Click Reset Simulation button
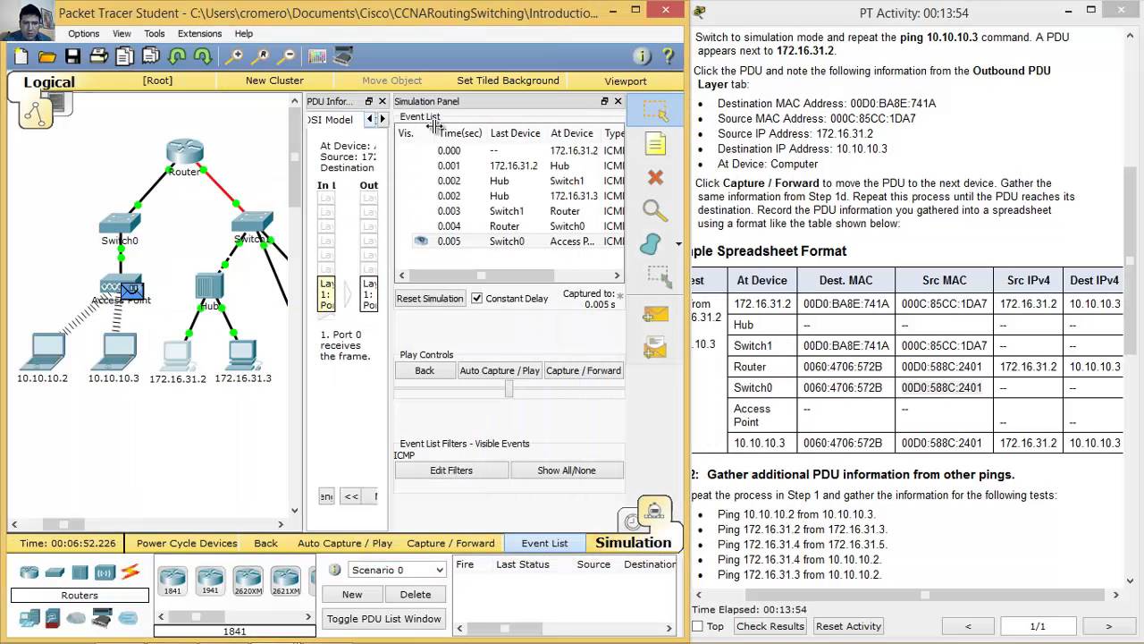The height and width of the screenshot is (644, 1144). click(x=430, y=299)
